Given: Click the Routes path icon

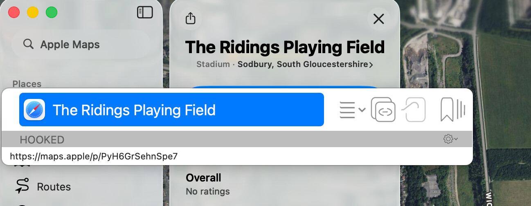Looking at the screenshot, I should (x=22, y=186).
